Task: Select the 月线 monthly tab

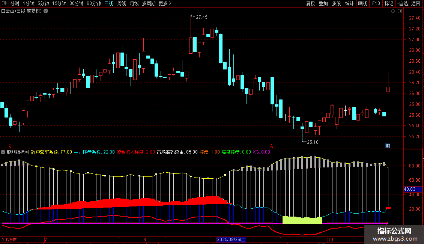Action: pyautogui.click(x=134, y=3)
